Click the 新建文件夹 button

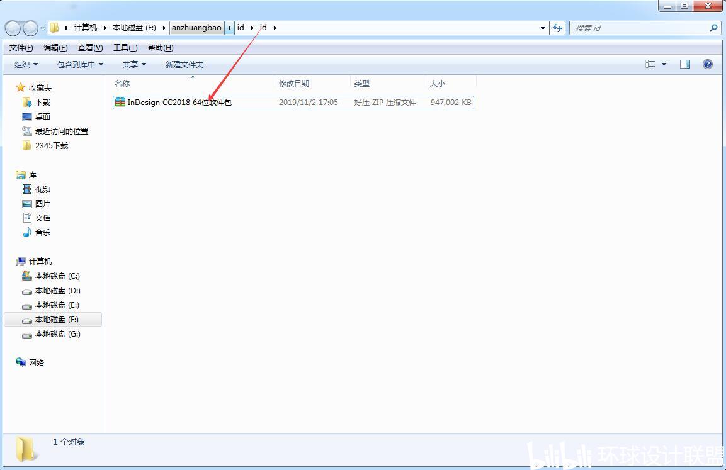click(184, 64)
